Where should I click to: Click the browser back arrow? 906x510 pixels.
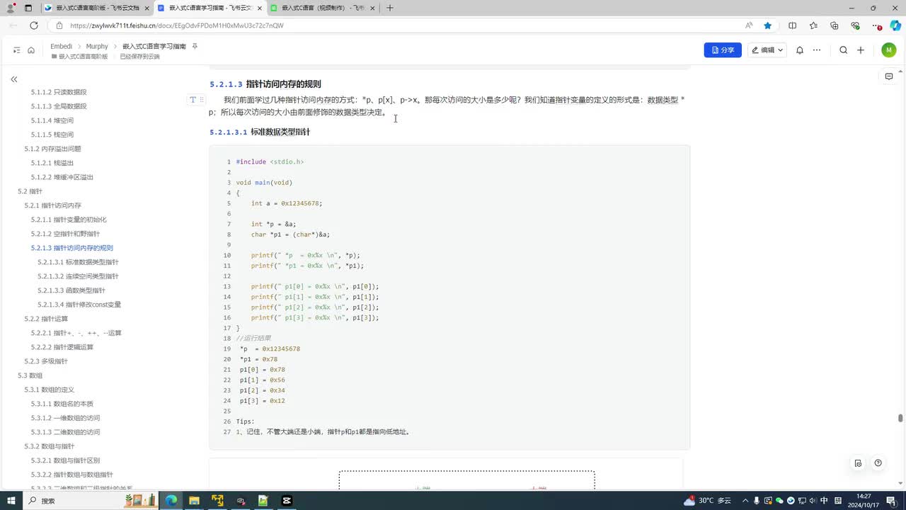[x=13, y=25]
